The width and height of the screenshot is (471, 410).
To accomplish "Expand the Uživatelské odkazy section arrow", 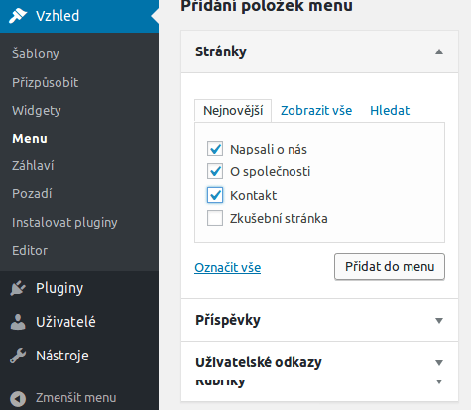I will coord(439,363).
